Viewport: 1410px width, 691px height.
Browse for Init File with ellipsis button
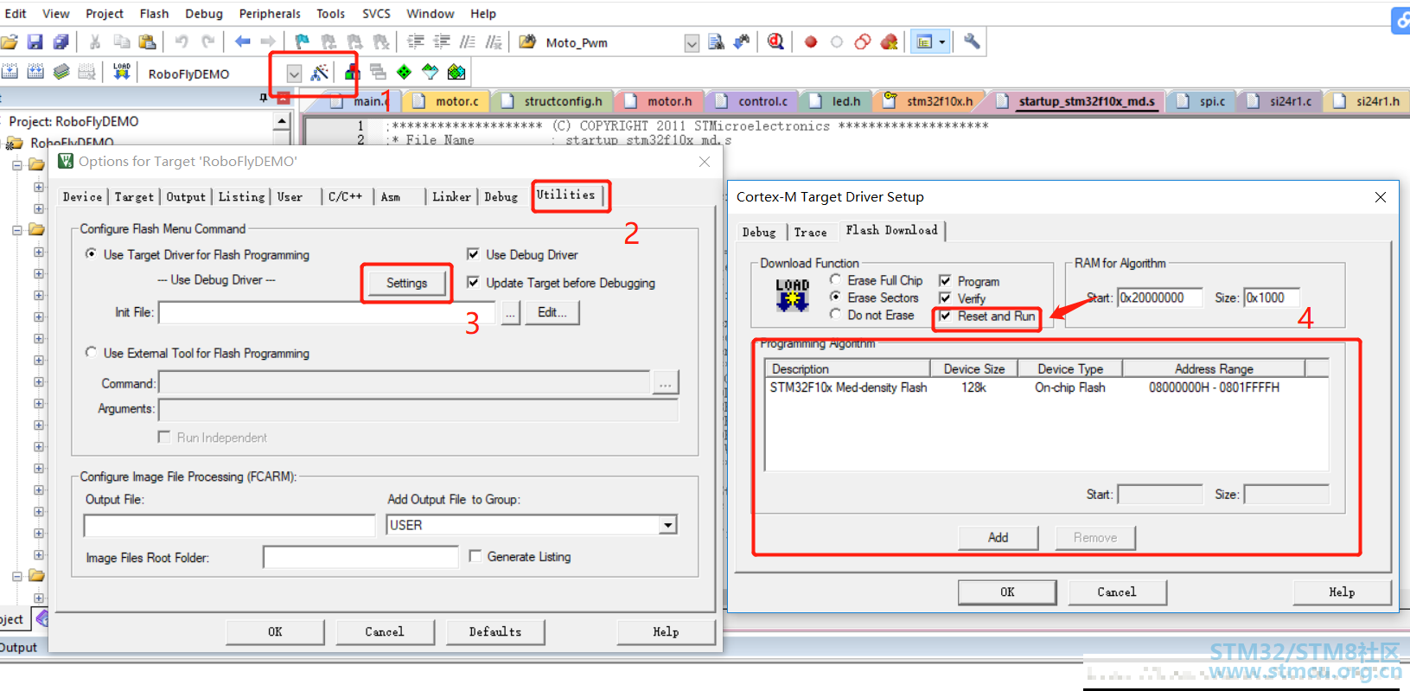[x=510, y=313]
